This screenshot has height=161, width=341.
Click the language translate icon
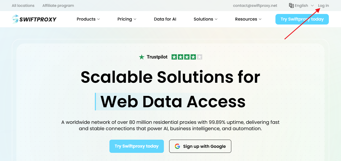tap(291, 6)
